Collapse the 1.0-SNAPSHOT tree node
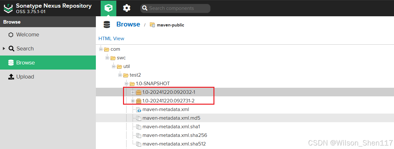Screen dimensions: 394x149 [127, 84]
